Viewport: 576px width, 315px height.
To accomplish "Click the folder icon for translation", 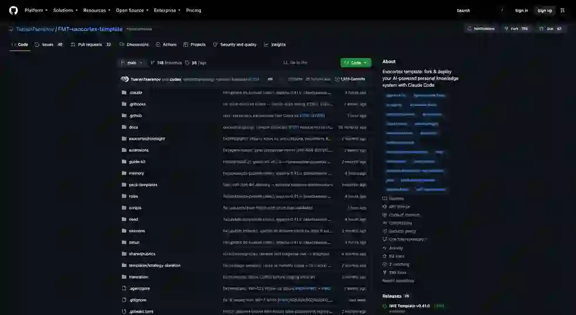I will point(124,277).
